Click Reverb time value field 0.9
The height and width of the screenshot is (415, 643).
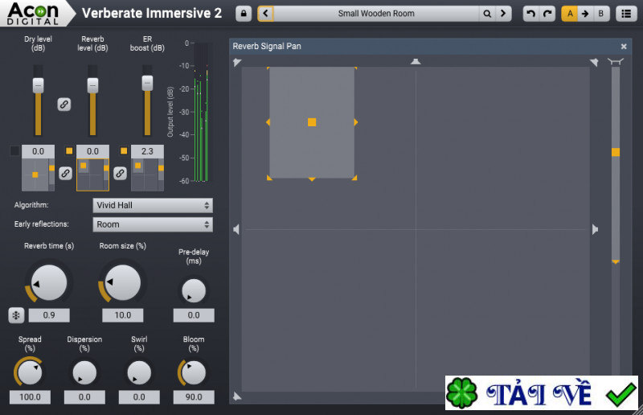(x=49, y=315)
